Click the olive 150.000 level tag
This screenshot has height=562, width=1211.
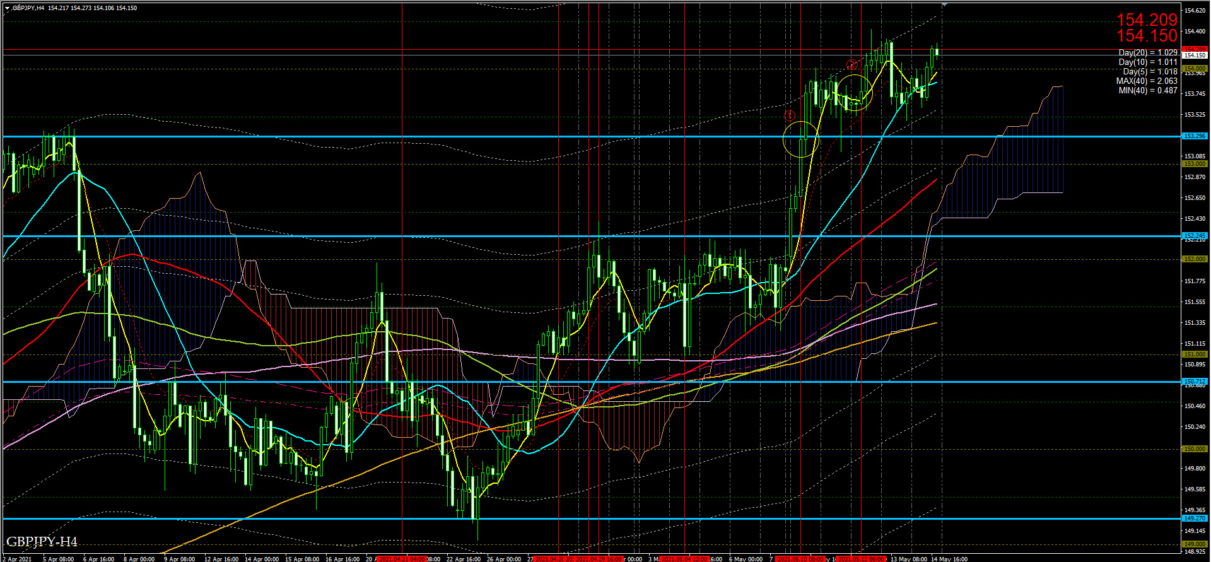pyautogui.click(x=1195, y=449)
